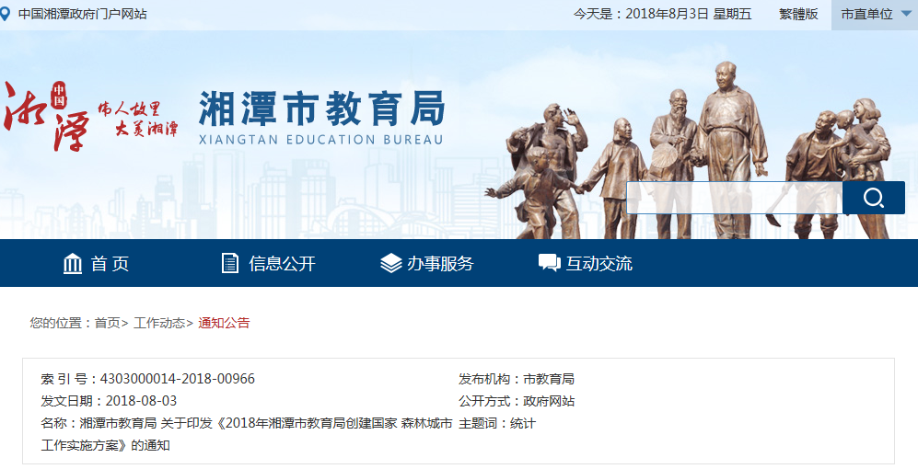
Task: Click the index number 4303000014-2018-00966
Action: click(178, 379)
